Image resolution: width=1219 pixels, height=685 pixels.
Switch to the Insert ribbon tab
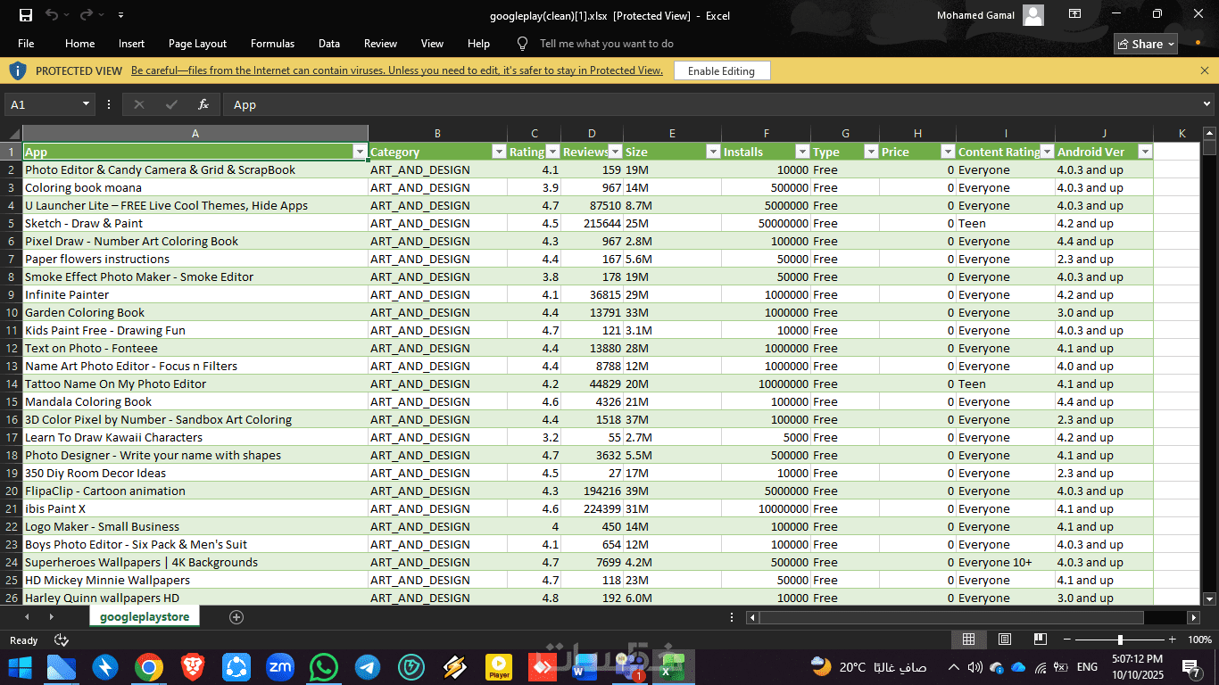[131, 44]
